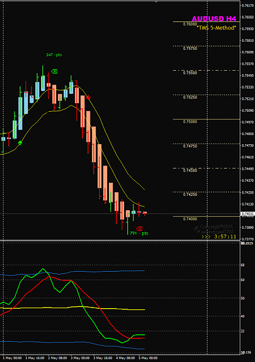The height and width of the screenshot is (362, 255).
Task: Click 0.74130 on the price axis
Action: tap(248, 204)
